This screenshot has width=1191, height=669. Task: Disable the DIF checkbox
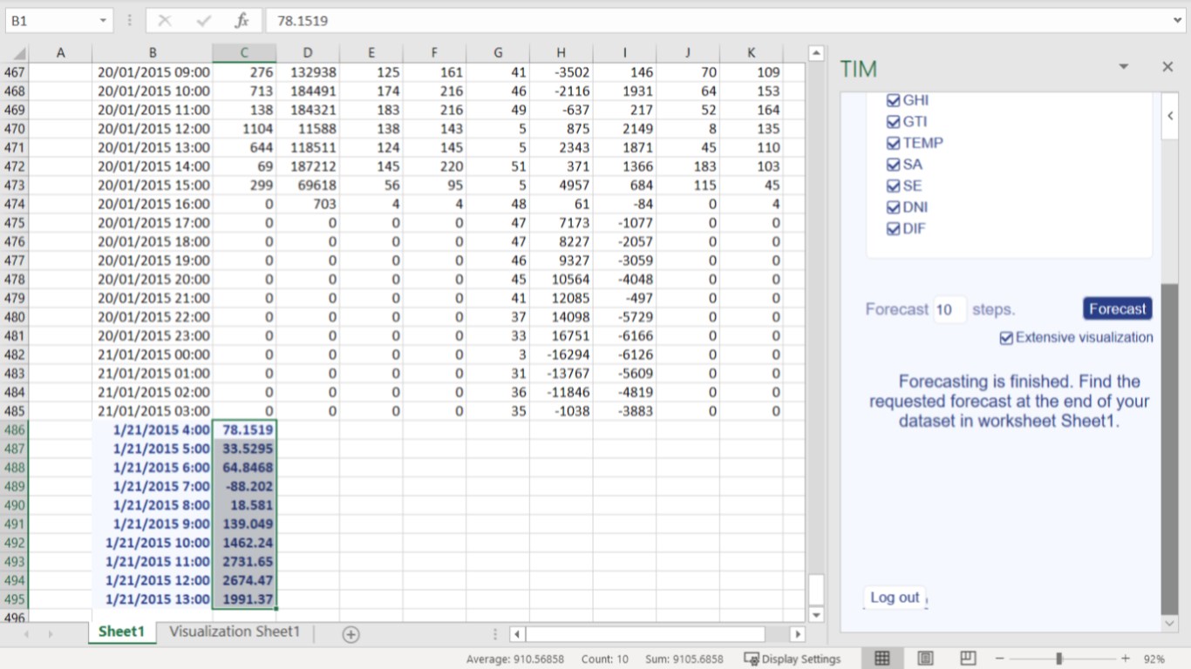pyautogui.click(x=893, y=228)
